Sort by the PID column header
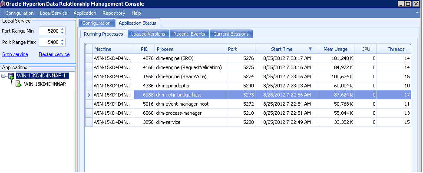Viewport: 423px width, 173px height. [145, 49]
